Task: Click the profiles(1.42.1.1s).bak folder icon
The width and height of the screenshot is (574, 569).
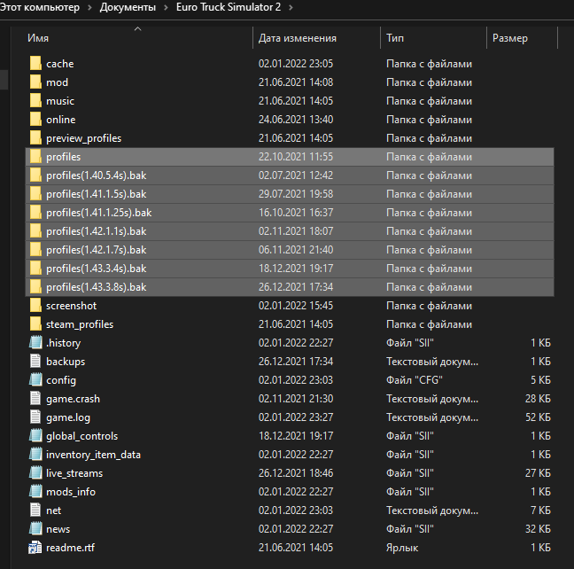Action: [35, 231]
